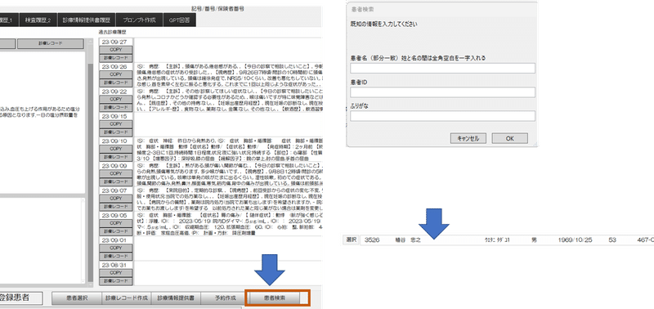The image size is (654, 309).
Task: Click COPY for the 23/09/26 entry
Action: [x=115, y=74]
